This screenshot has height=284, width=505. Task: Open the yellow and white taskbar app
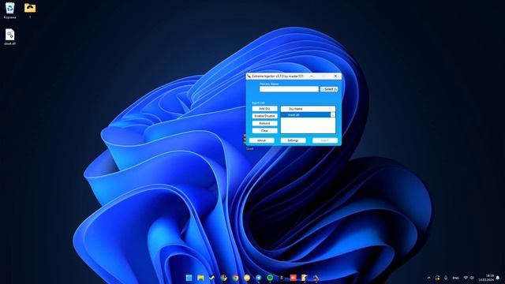(305, 278)
